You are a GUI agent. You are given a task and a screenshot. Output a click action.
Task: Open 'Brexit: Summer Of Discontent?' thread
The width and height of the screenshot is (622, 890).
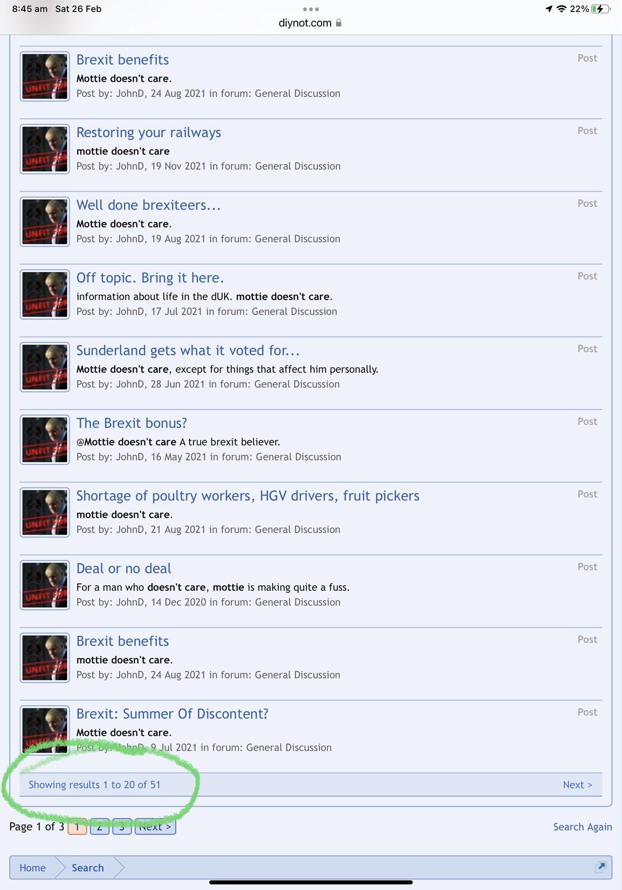click(x=172, y=714)
